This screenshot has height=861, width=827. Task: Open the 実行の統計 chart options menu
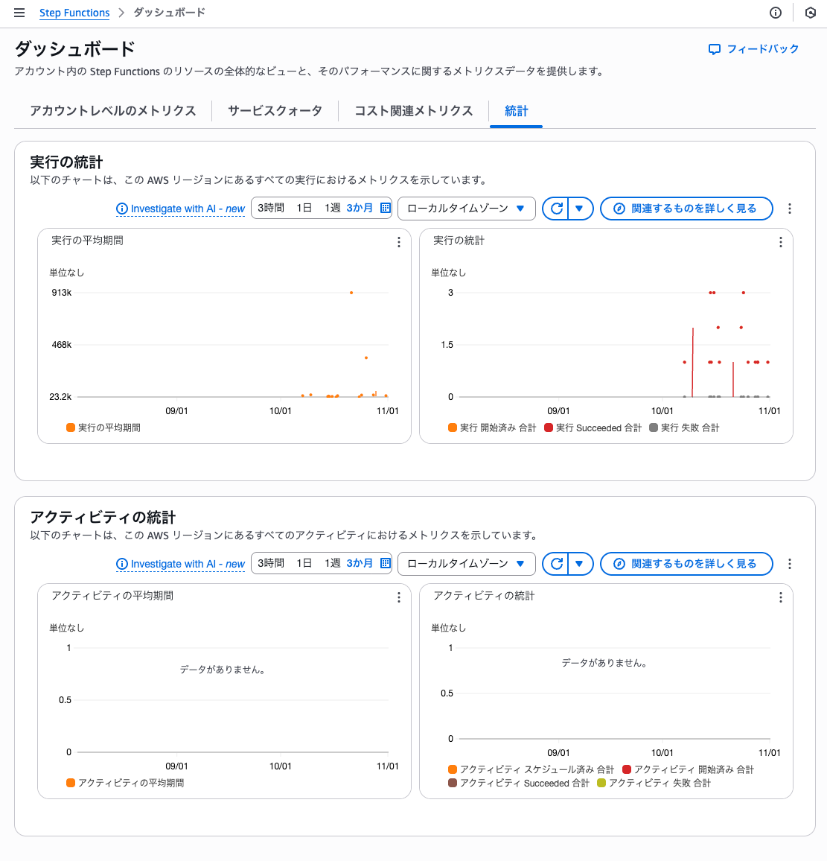click(780, 242)
